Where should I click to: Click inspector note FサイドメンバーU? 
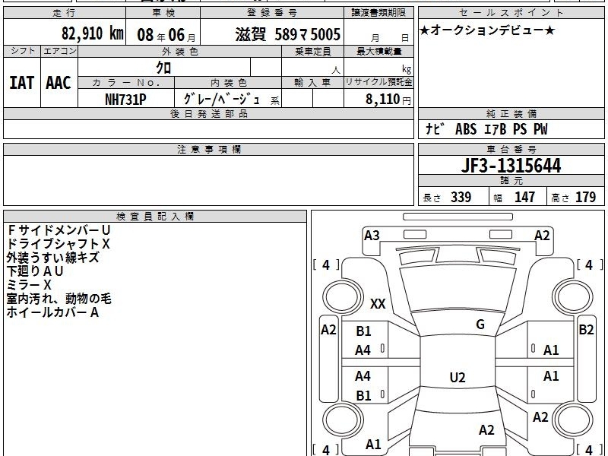59,230
